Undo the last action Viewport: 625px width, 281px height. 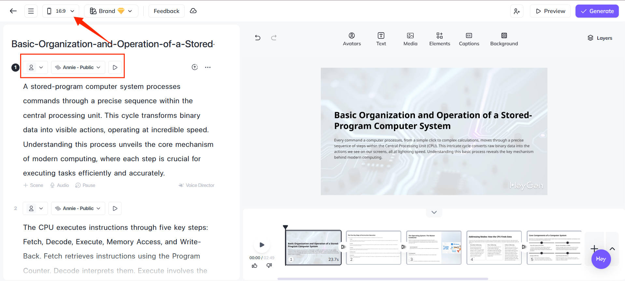click(x=258, y=38)
